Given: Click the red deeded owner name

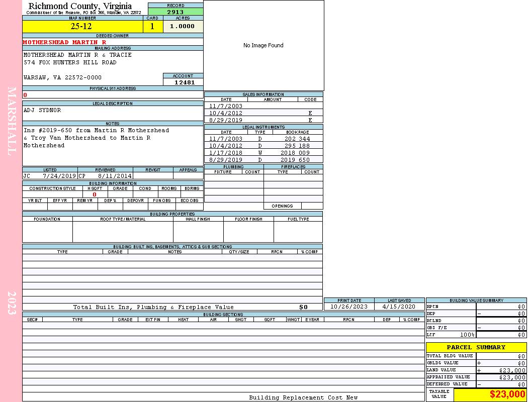Looking at the screenshot, I should 64,42.
